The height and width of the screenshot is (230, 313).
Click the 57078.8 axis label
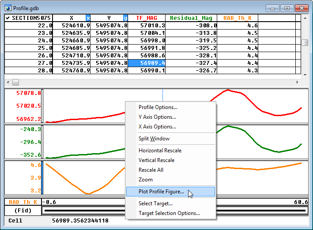pos(29,93)
